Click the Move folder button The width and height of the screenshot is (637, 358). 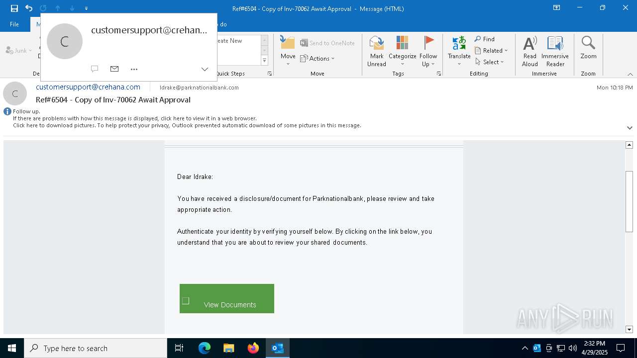click(288, 50)
